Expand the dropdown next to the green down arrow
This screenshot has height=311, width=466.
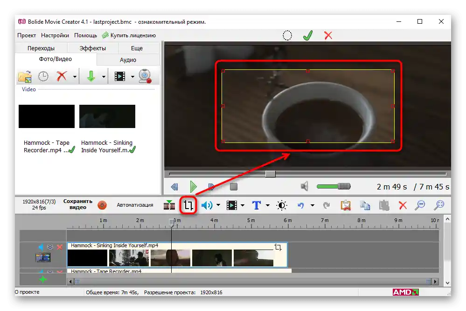[x=104, y=77]
